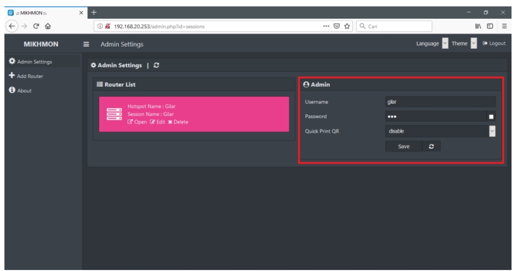Bookmark this page with the star
Image resolution: width=513 pixels, height=271 pixels.
coord(347,26)
